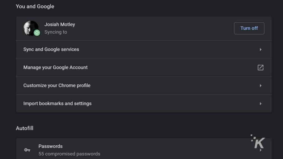Expand Sync and Google services arrow
The image size is (283, 159).
click(260, 49)
